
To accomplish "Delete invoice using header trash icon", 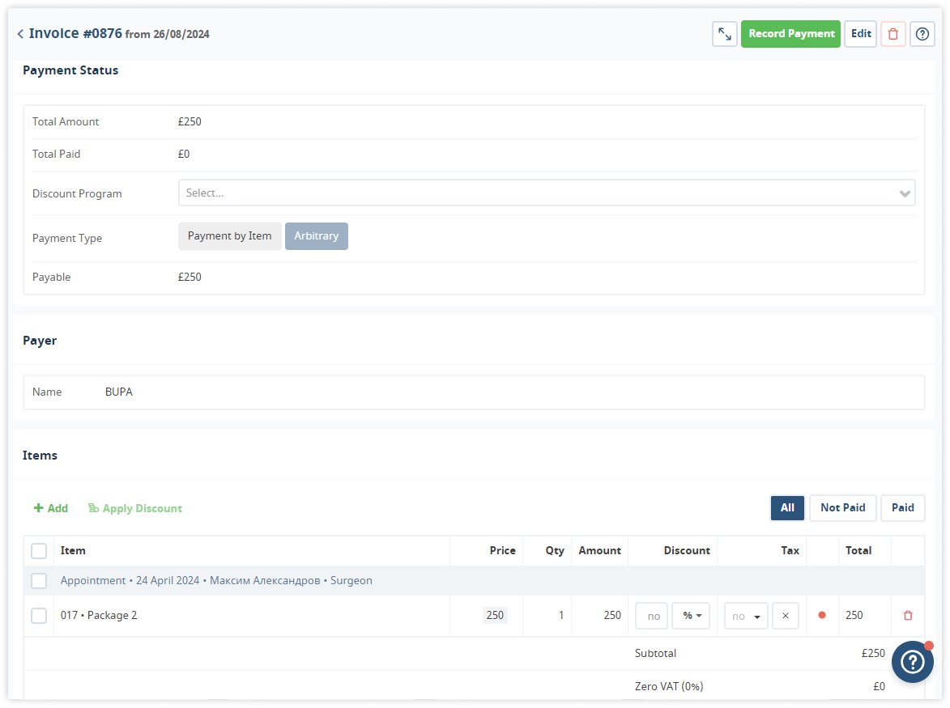I will (x=893, y=34).
